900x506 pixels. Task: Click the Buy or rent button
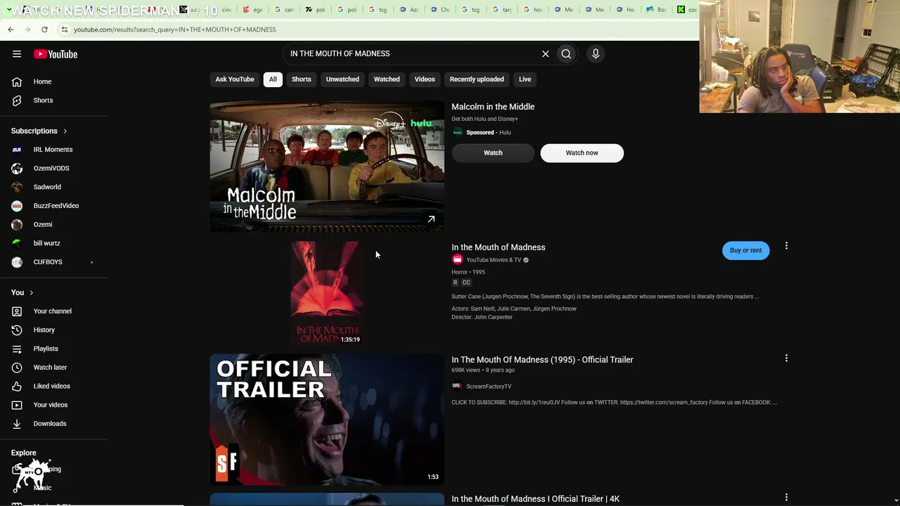tap(746, 250)
